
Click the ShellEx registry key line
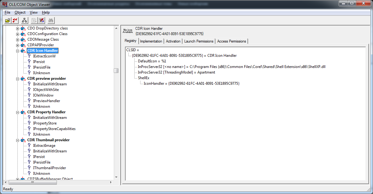click(x=144, y=78)
